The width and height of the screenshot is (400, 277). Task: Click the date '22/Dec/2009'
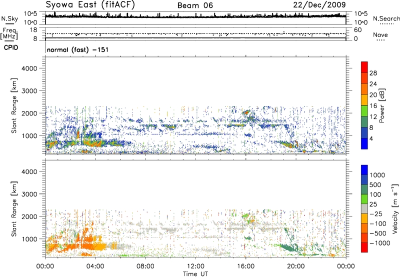(319, 5)
